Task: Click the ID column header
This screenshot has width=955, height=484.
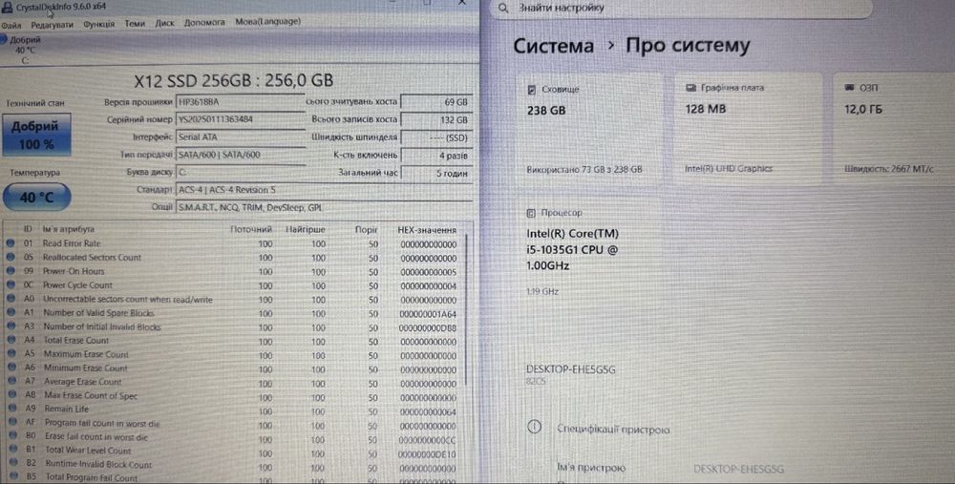Action: click(28, 229)
